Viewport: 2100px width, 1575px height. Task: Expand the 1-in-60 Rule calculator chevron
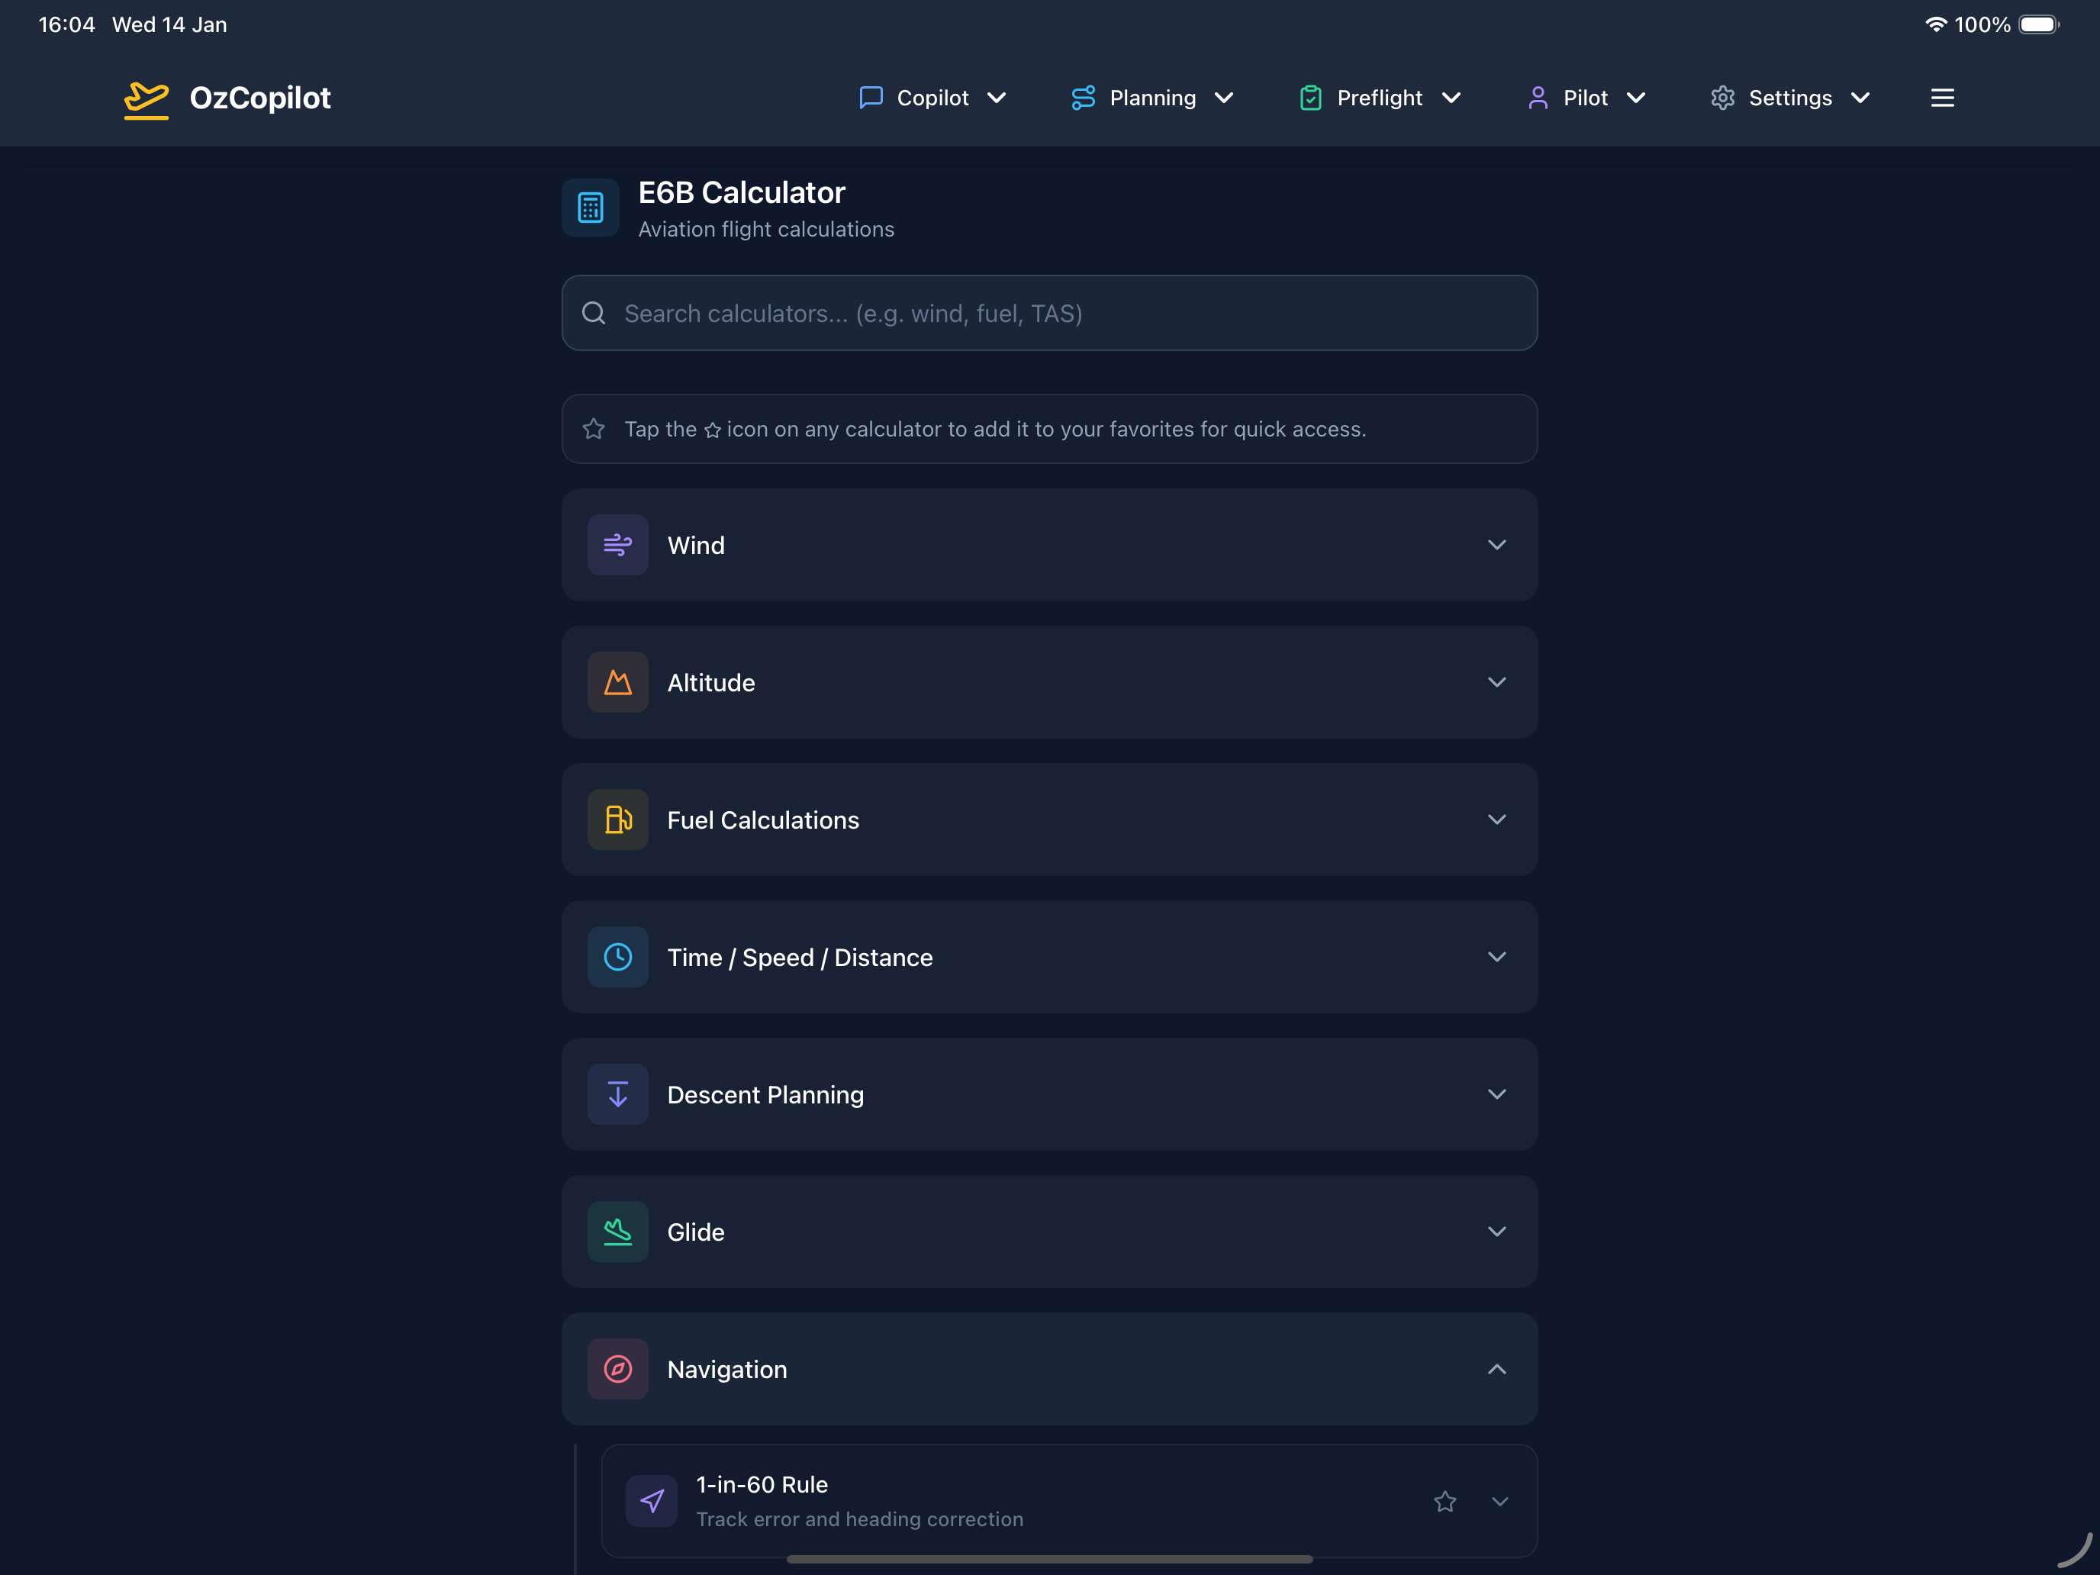(x=1499, y=1501)
